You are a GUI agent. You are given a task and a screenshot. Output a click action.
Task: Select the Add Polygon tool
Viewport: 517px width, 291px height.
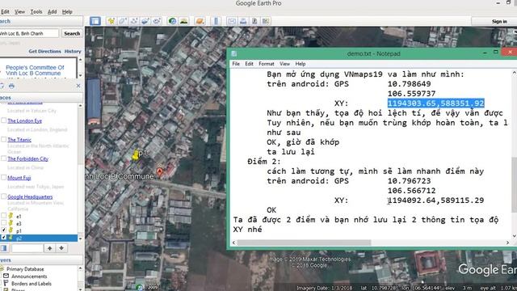click(x=122, y=21)
